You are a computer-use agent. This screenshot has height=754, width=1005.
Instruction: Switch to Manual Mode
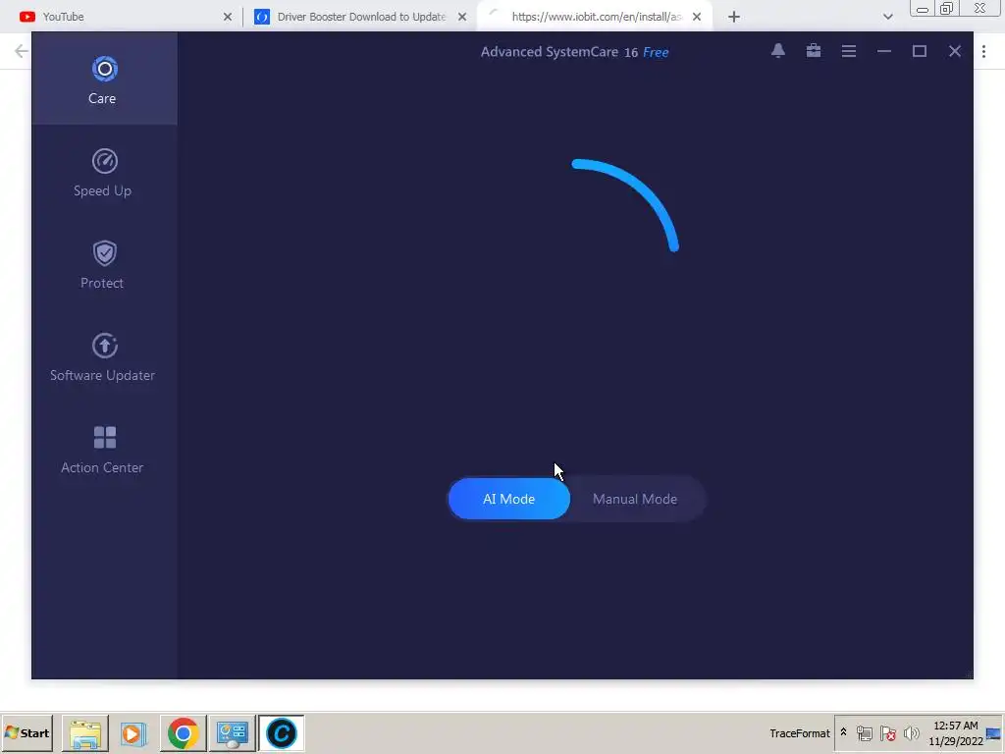coord(635,499)
